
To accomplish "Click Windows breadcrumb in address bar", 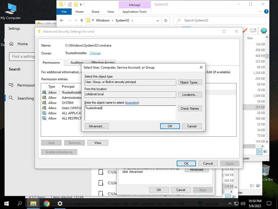I will [103, 20].
